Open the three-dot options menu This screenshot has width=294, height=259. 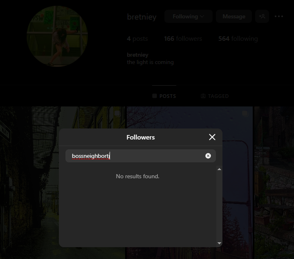coord(279,16)
